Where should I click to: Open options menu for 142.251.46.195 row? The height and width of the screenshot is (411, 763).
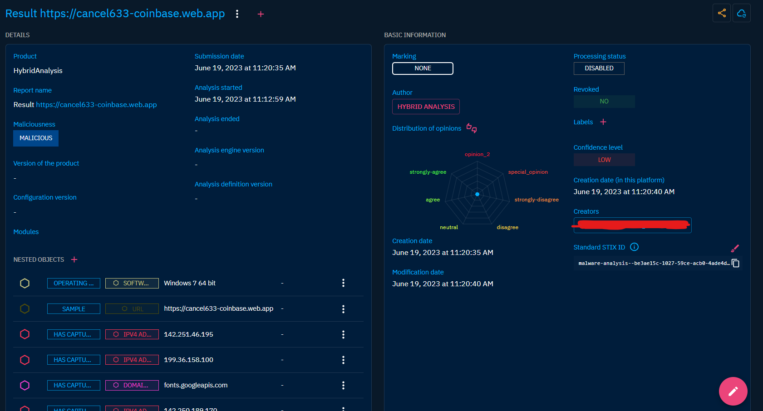coord(343,334)
